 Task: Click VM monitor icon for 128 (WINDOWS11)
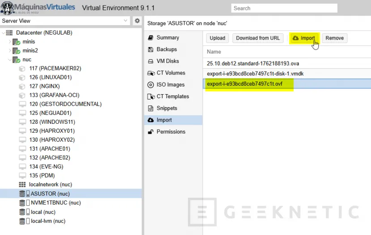click(22, 122)
